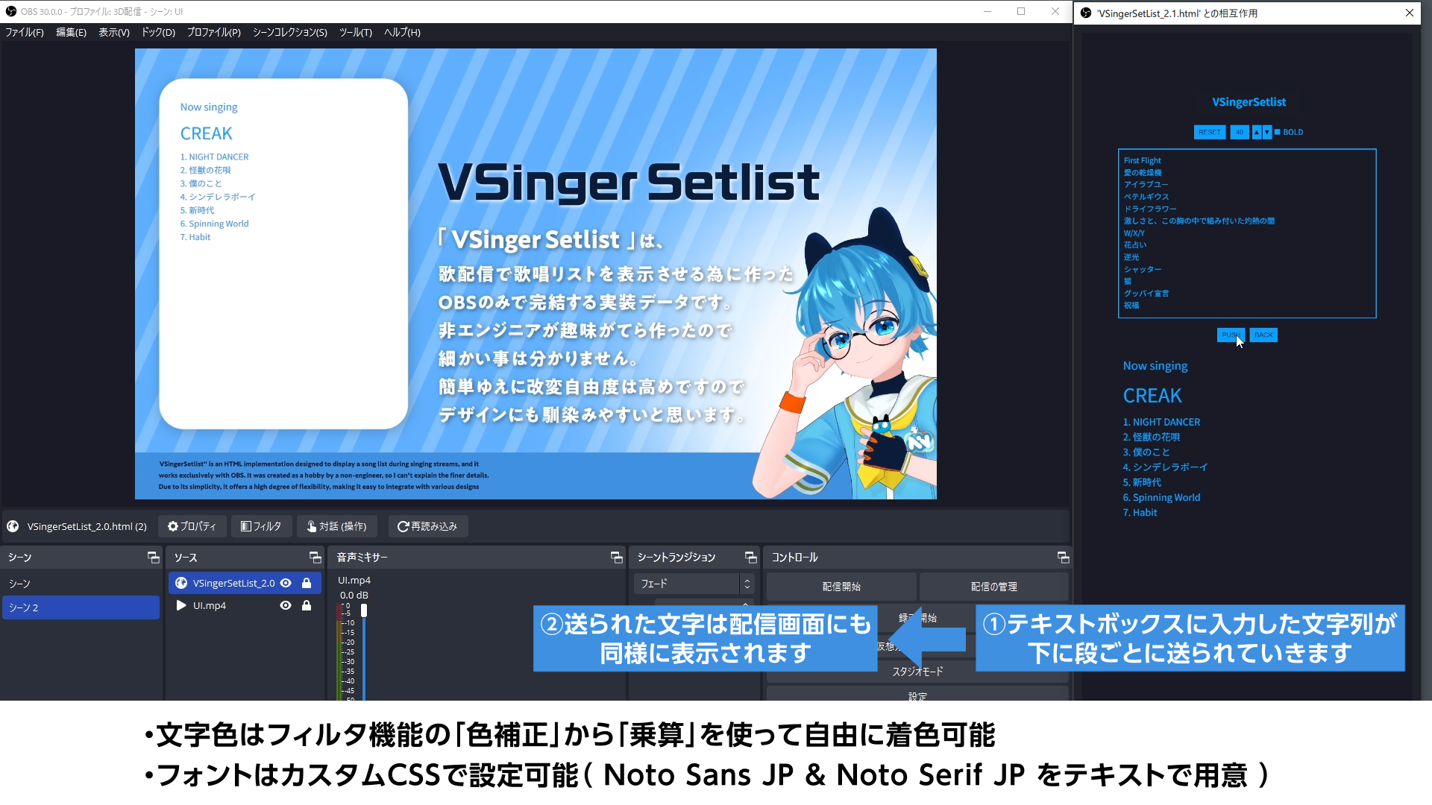Pop out the コントロール panel
The image size is (1432, 805).
pyautogui.click(x=1062, y=557)
